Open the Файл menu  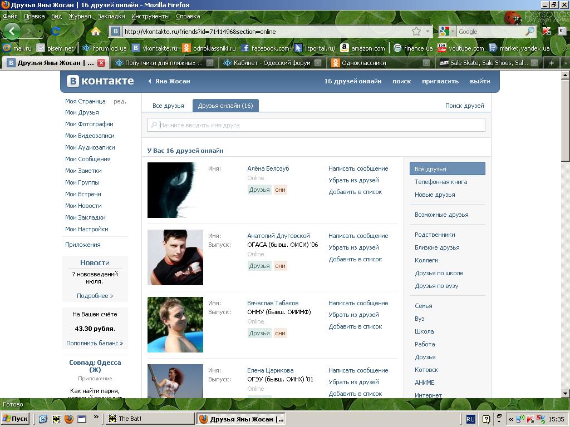10,16
